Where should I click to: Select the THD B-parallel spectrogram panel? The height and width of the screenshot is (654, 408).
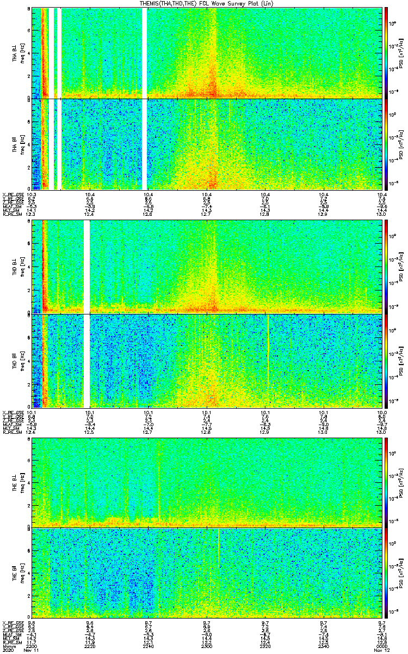pos(207,360)
